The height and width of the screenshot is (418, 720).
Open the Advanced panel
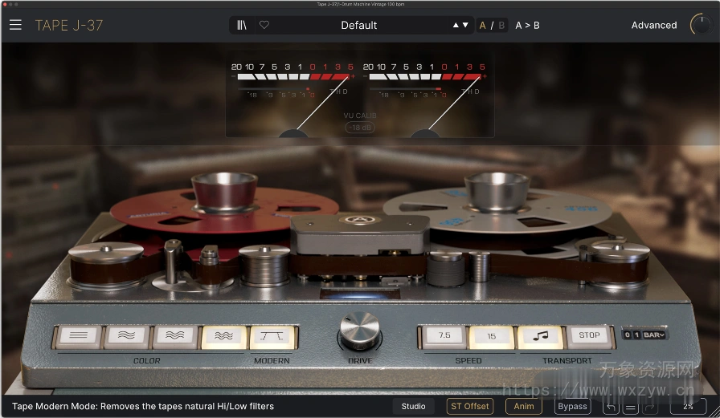click(654, 25)
